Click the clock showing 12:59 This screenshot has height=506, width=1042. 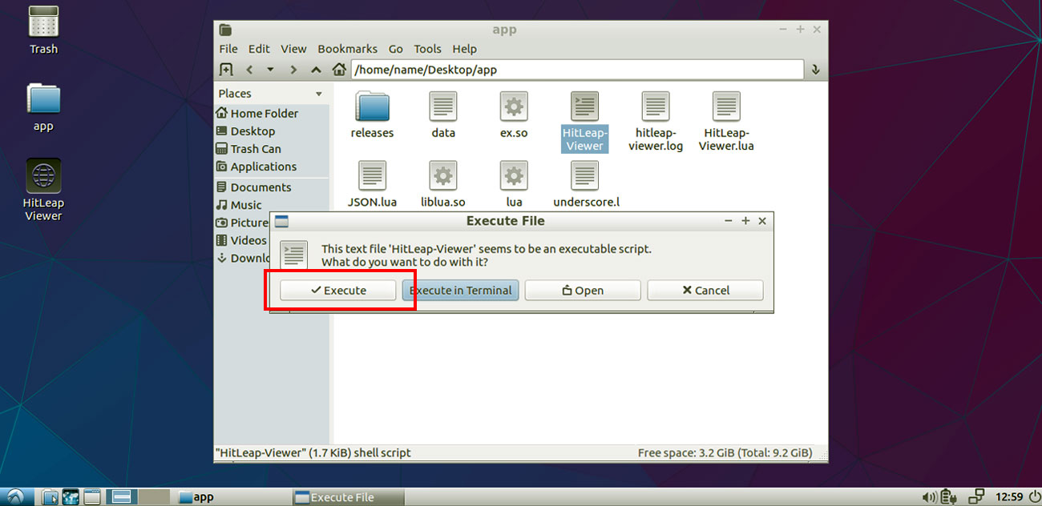pos(1008,497)
